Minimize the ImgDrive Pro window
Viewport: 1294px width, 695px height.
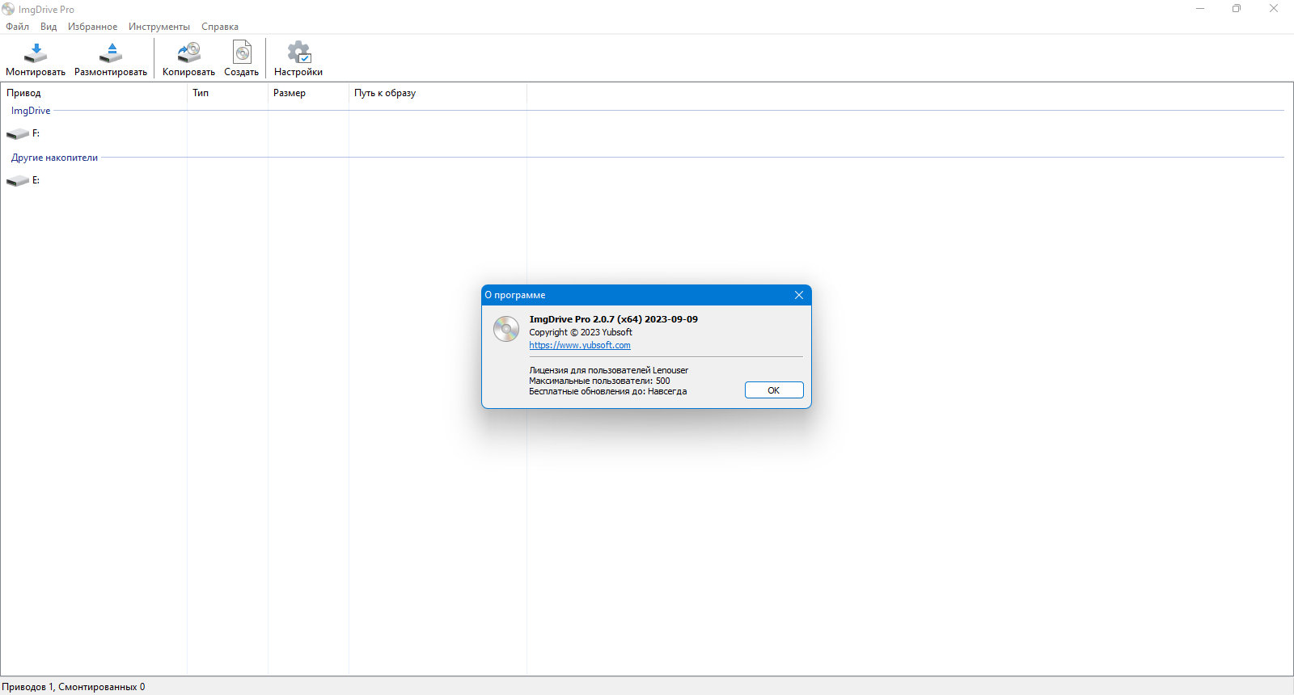pyautogui.click(x=1200, y=9)
